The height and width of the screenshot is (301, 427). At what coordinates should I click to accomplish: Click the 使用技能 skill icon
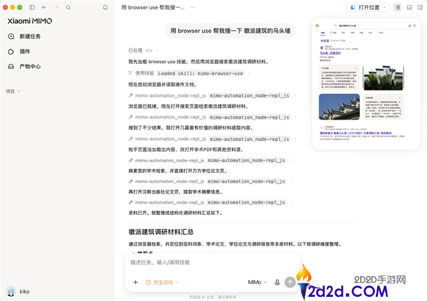coord(130,73)
